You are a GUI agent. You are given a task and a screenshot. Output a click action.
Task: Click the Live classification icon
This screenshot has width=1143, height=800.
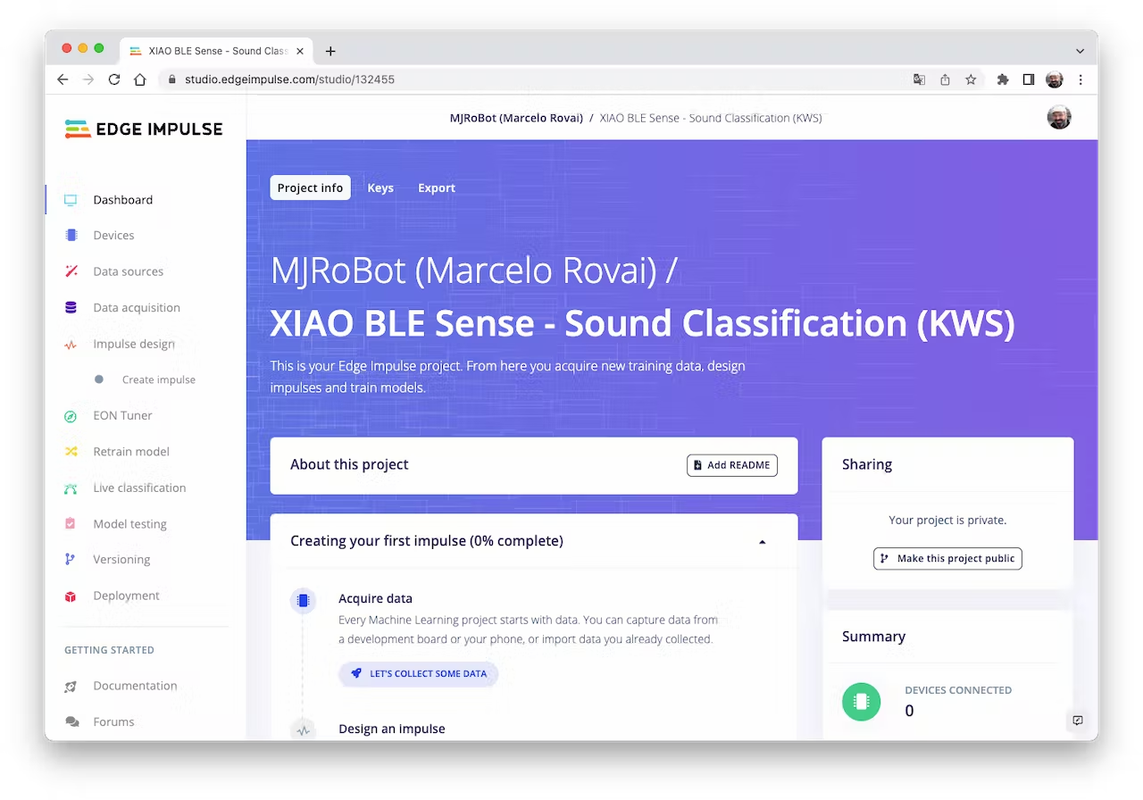[71, 488]
